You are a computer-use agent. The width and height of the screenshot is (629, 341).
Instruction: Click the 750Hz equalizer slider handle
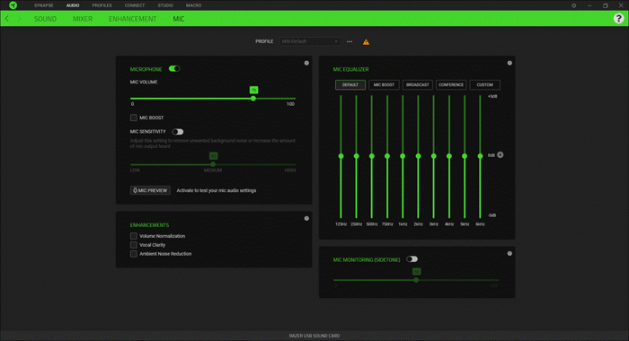point(387,156)
